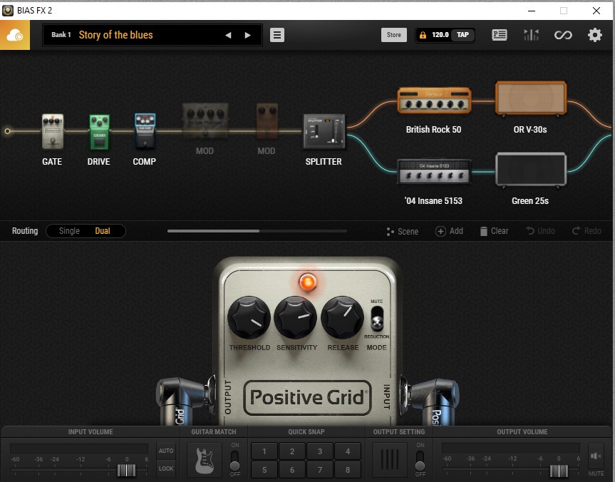This screenshot has width=615, height=482.
Task: Open the preset list menu
Action: (277, 34)
